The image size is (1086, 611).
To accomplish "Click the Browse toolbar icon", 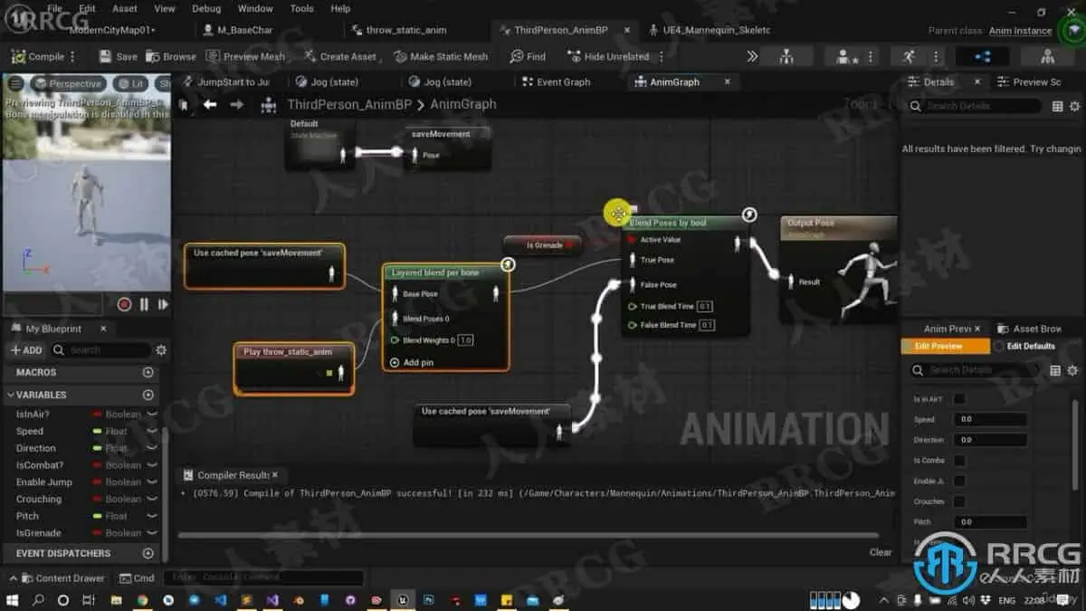I will point(171,56).
